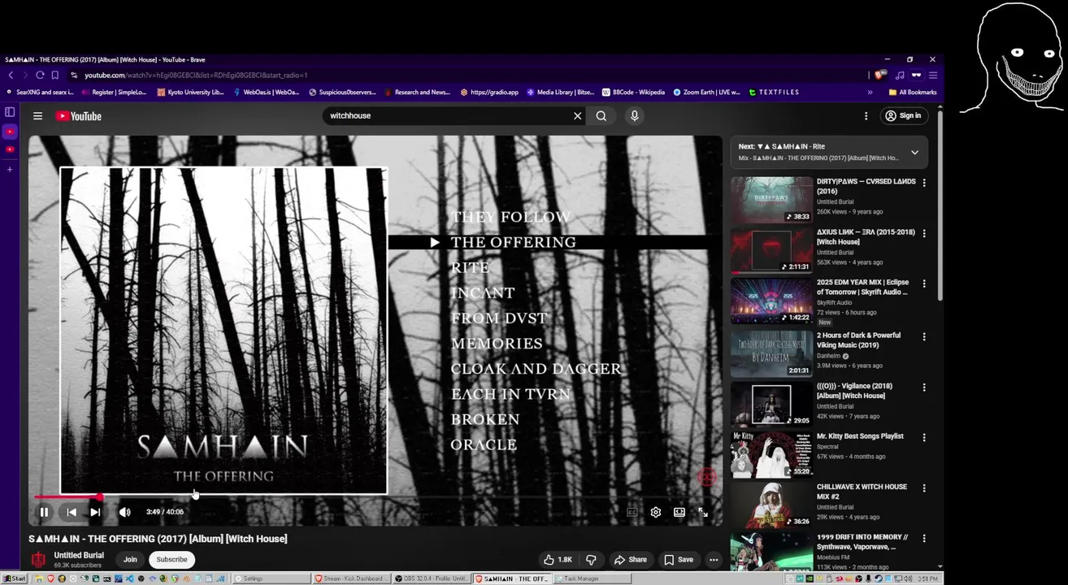Switch to OBS 32.0.4 taskbar window
This screenshot has width=1068, height=585.
point(431,578)
